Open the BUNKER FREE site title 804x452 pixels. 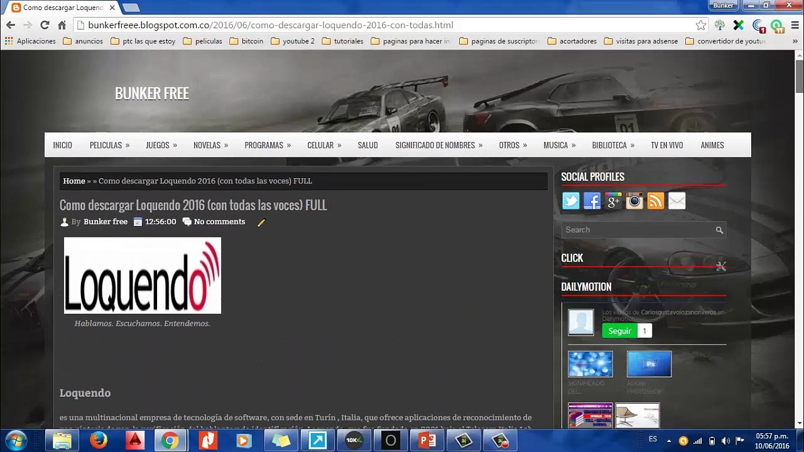click(151, 94)
